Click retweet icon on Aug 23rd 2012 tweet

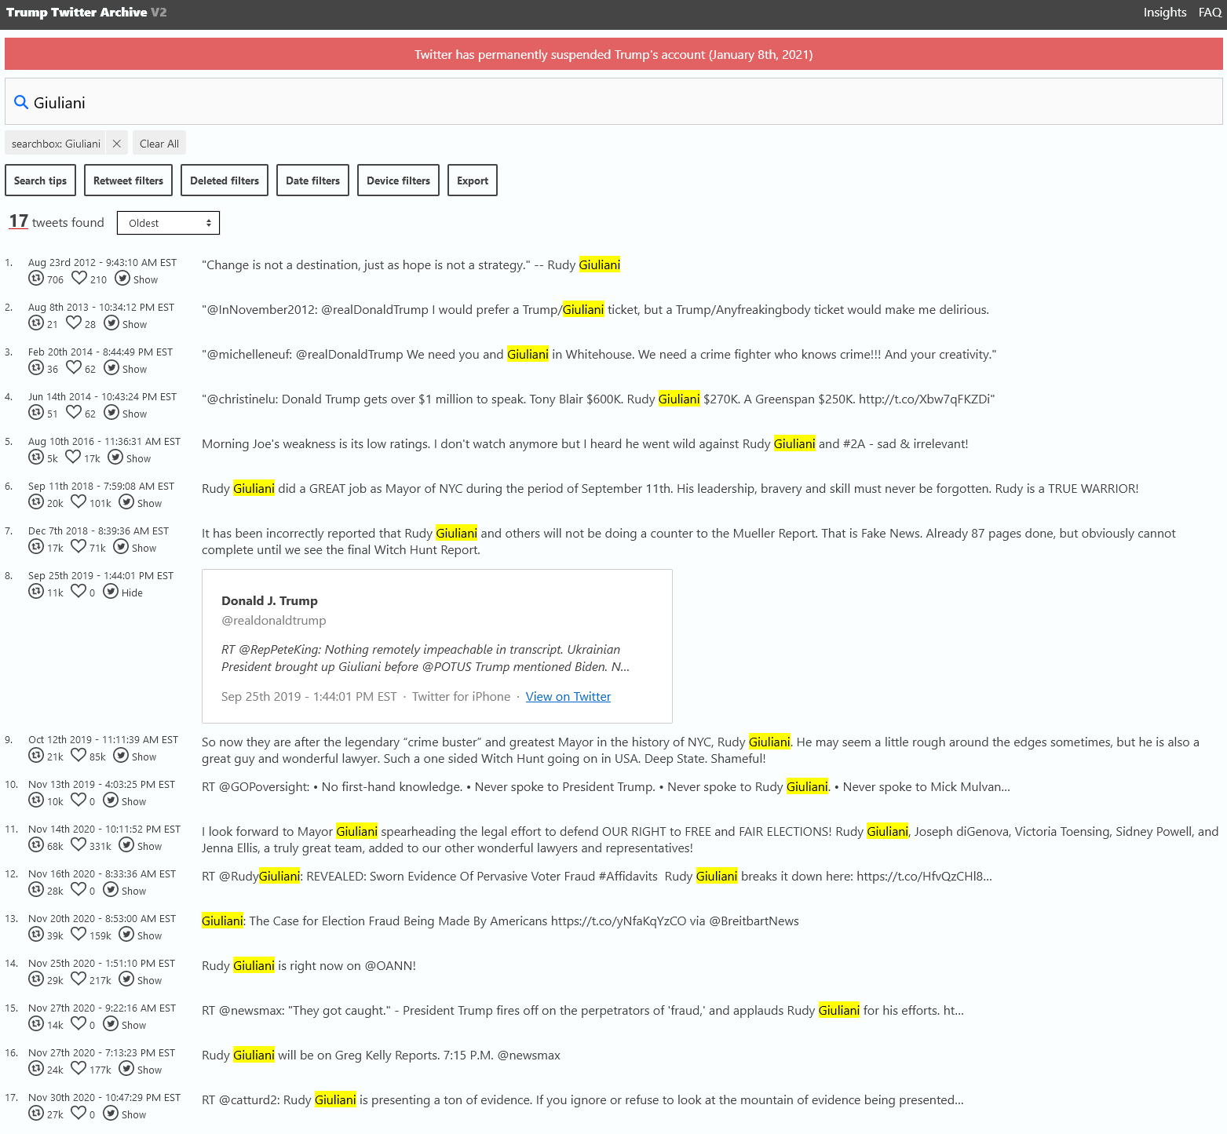coord(36,278)
